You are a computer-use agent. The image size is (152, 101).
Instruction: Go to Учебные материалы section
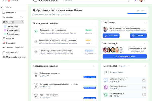coord(15,48)
